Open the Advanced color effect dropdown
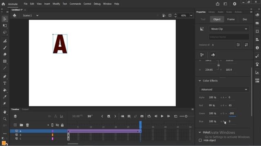 tap(224, 89)
